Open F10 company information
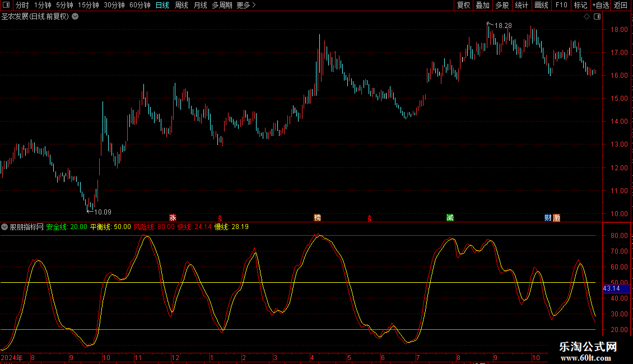 [561, 5]
